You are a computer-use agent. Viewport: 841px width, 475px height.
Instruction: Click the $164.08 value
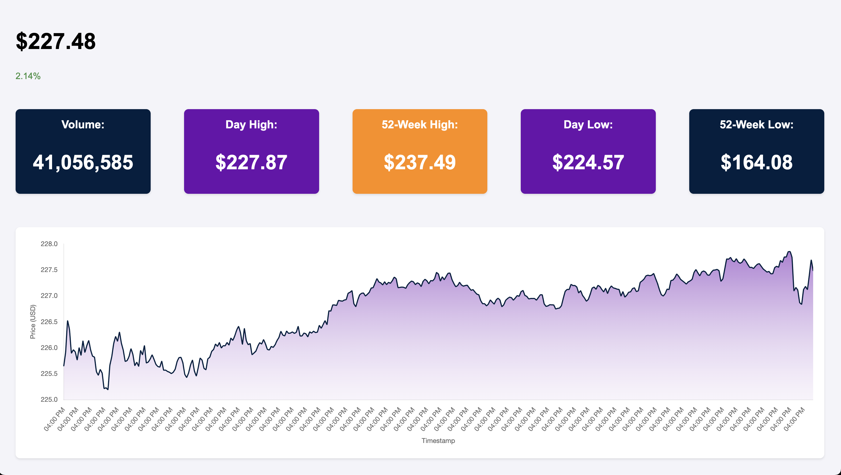click(756, 162)
